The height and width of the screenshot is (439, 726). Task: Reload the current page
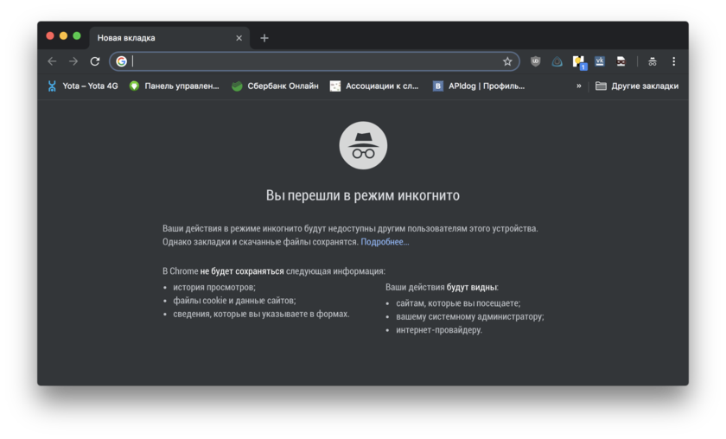[95, 61]
